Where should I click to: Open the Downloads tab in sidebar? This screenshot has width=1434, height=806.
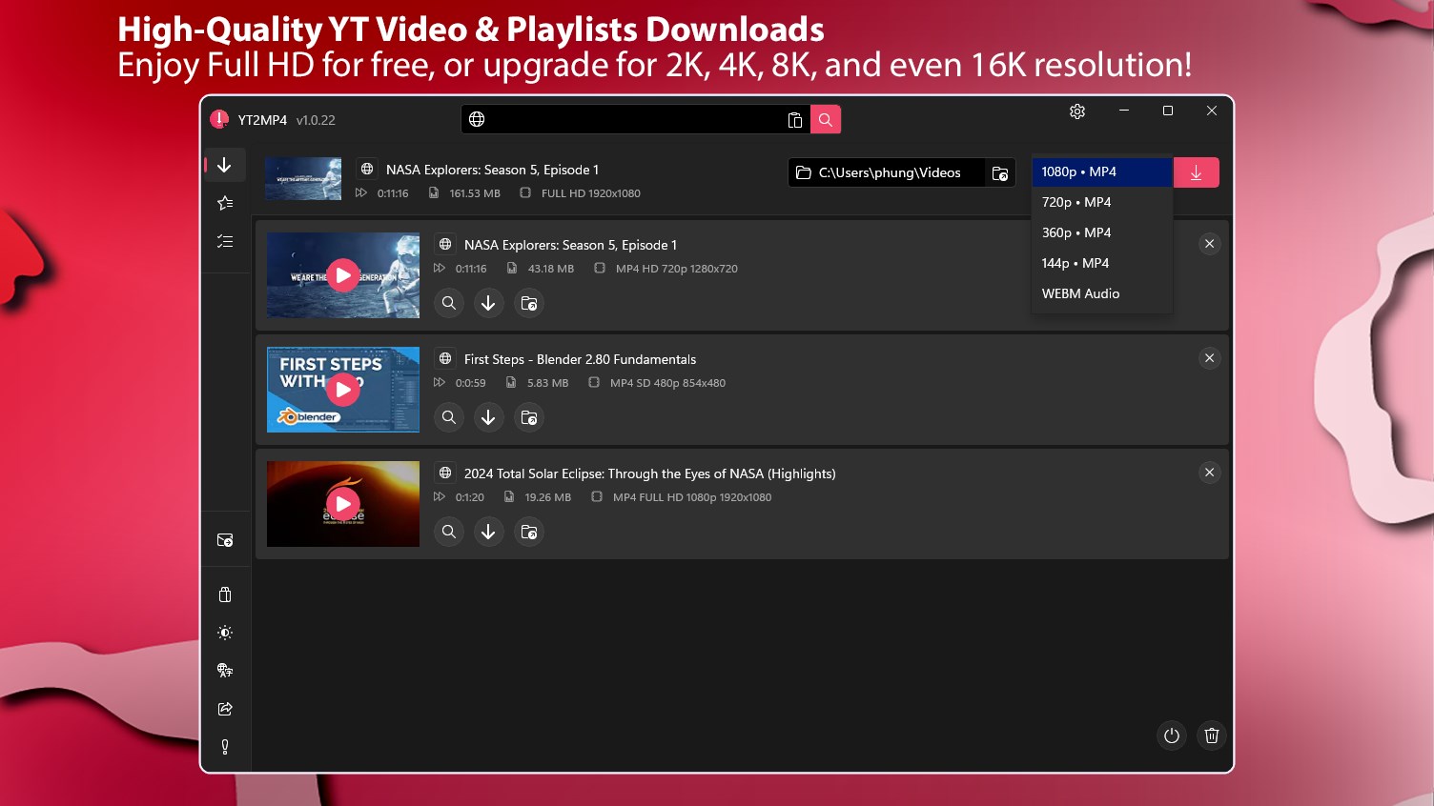pyautogui.click(x=225, y=165)
